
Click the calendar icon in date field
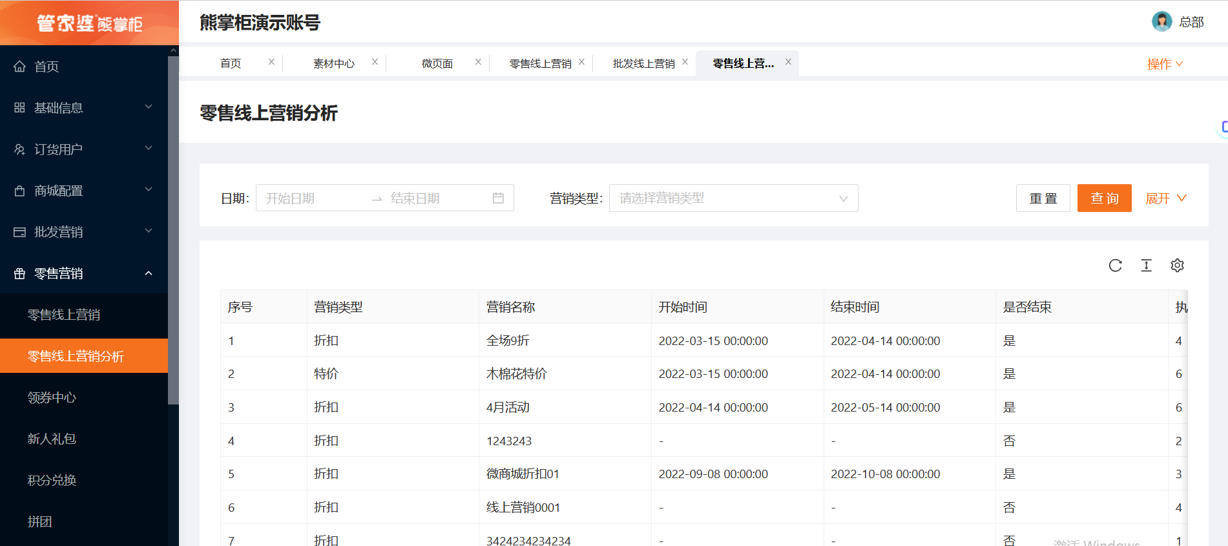pos(498,198)
